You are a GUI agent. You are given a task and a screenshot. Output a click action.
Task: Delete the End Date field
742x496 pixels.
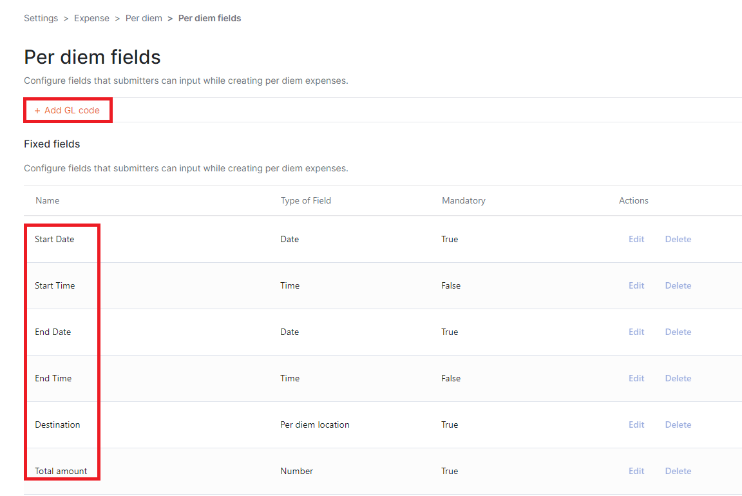[678, 332]
